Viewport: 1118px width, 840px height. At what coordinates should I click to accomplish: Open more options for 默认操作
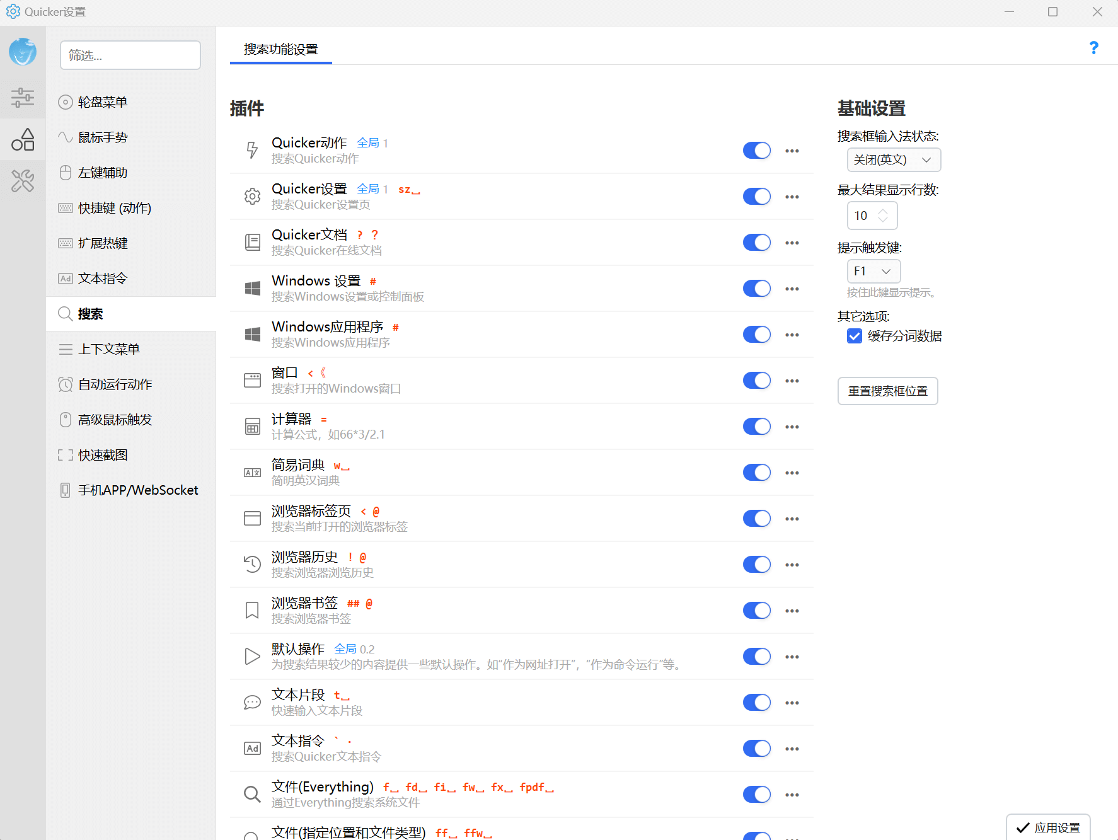click(792, 657)
